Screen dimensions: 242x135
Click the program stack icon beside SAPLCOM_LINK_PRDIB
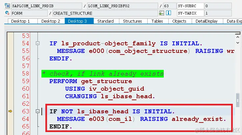coord(7,6)
